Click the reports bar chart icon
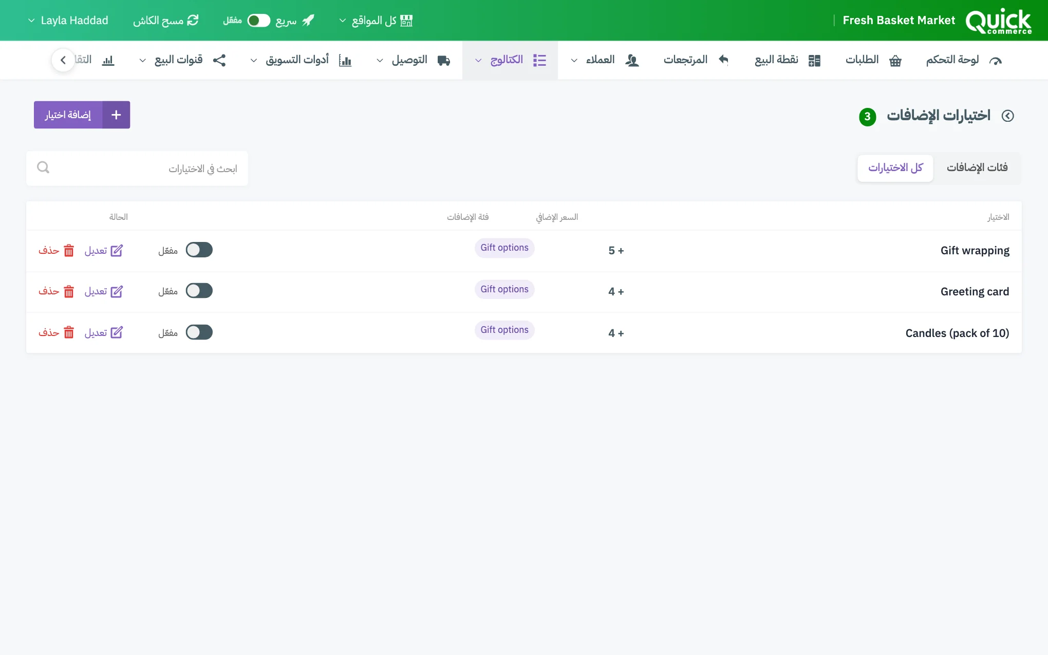 click(108, 61)
